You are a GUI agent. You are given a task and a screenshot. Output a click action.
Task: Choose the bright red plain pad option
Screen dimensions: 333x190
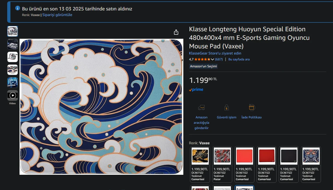(244, 164)
